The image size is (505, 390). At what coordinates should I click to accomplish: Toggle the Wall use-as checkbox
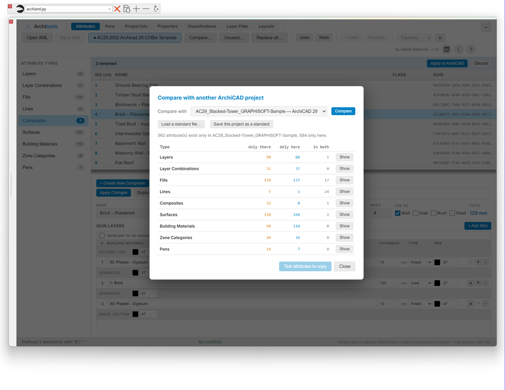pos(397,213)
